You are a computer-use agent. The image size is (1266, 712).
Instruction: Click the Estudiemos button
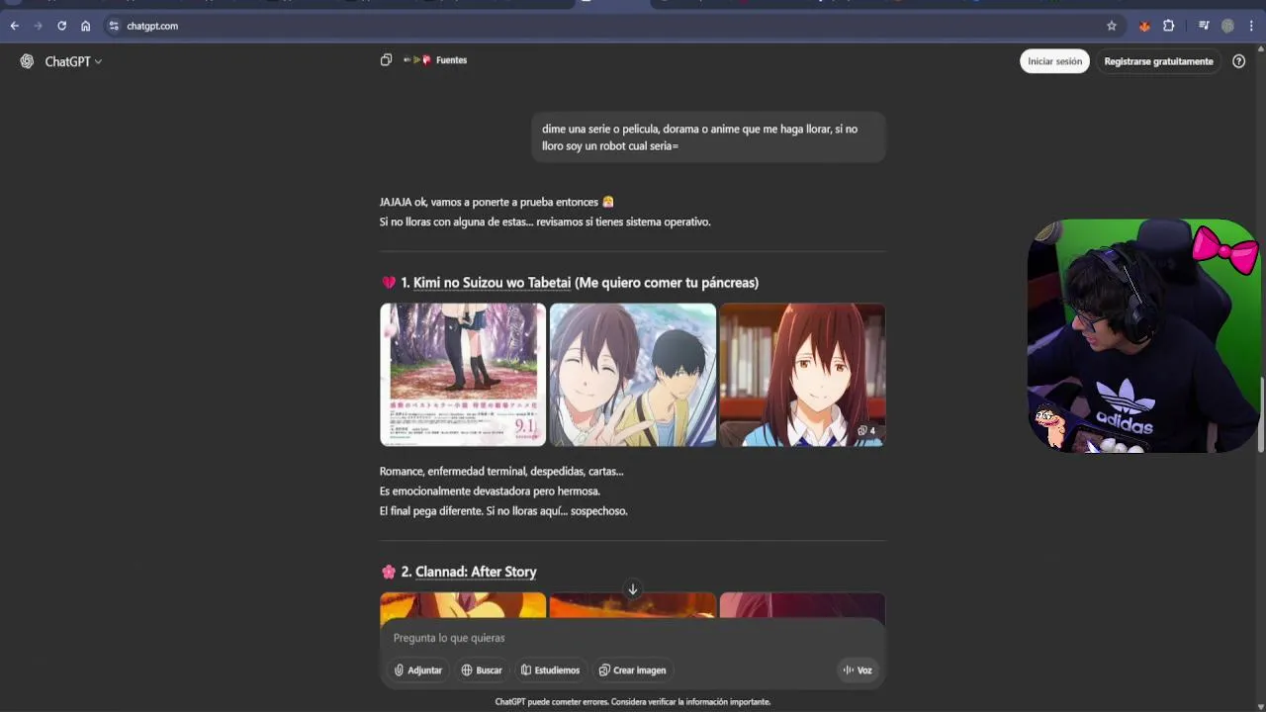click(x=551, y=670)
